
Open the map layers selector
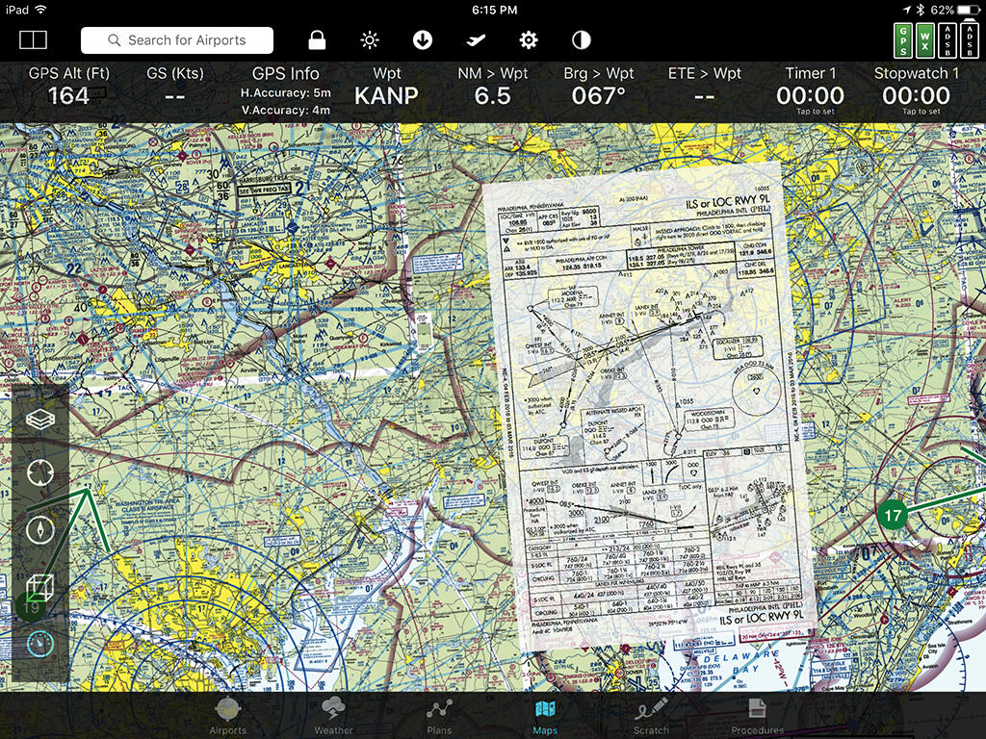click(39, 419)
